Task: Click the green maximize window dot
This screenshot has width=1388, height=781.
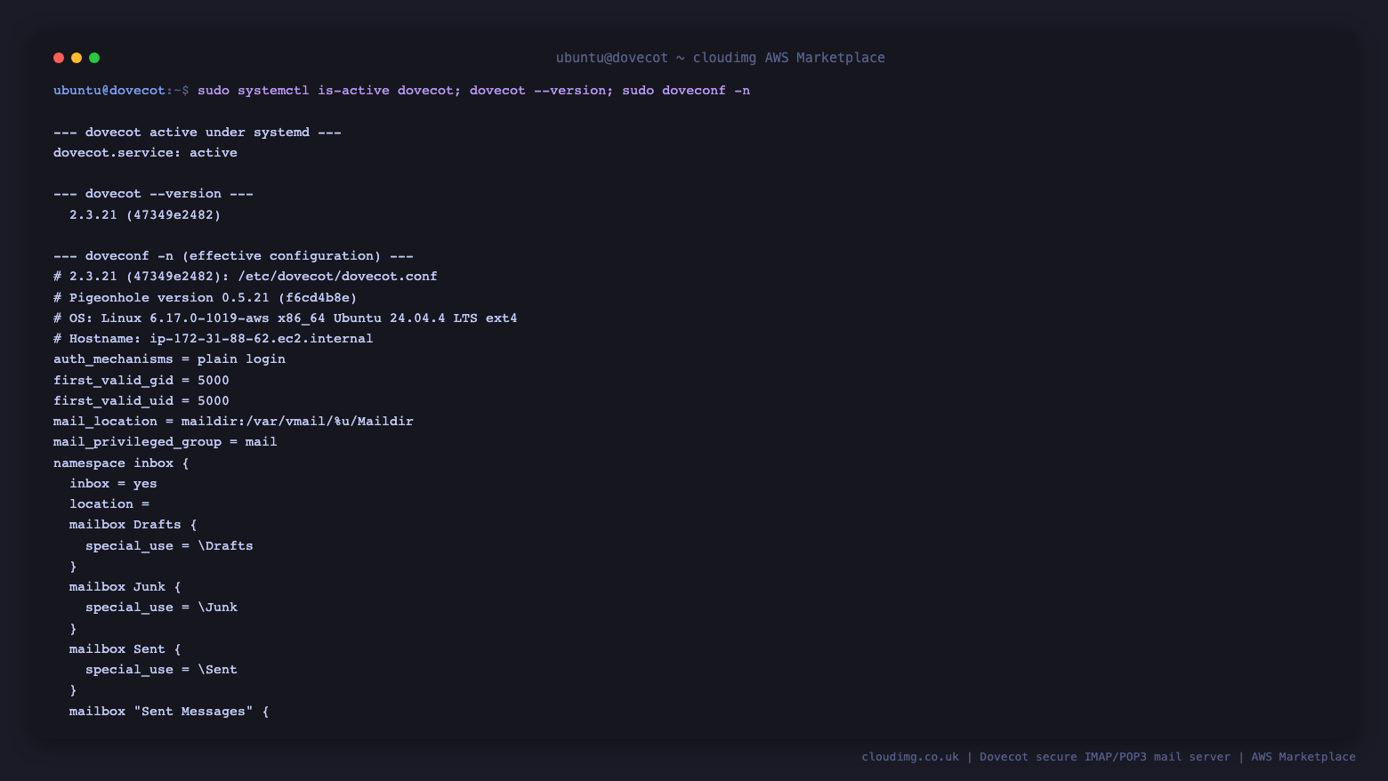Action: [x=94, y=58]
